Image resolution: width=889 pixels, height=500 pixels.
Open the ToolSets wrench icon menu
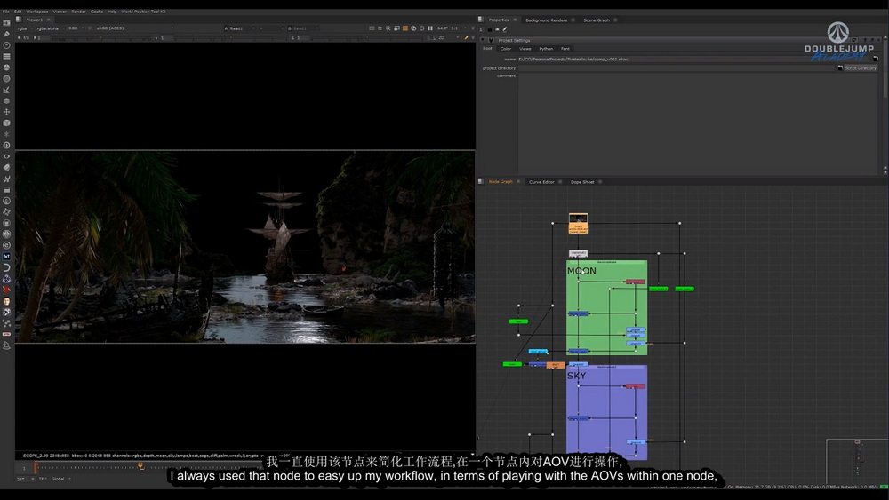[7, 179]
